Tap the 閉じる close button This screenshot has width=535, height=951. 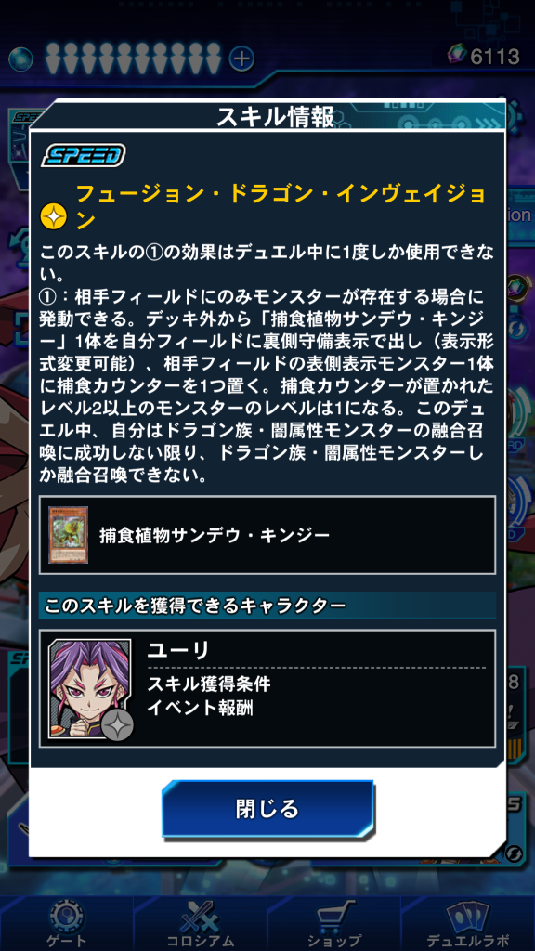(x=267, y=809)
